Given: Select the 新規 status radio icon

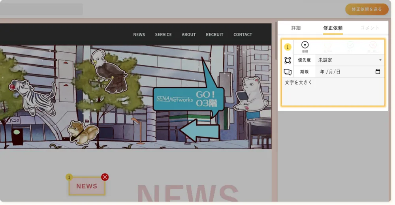Looking at the screenshot, I should click(x=305, y=45).
